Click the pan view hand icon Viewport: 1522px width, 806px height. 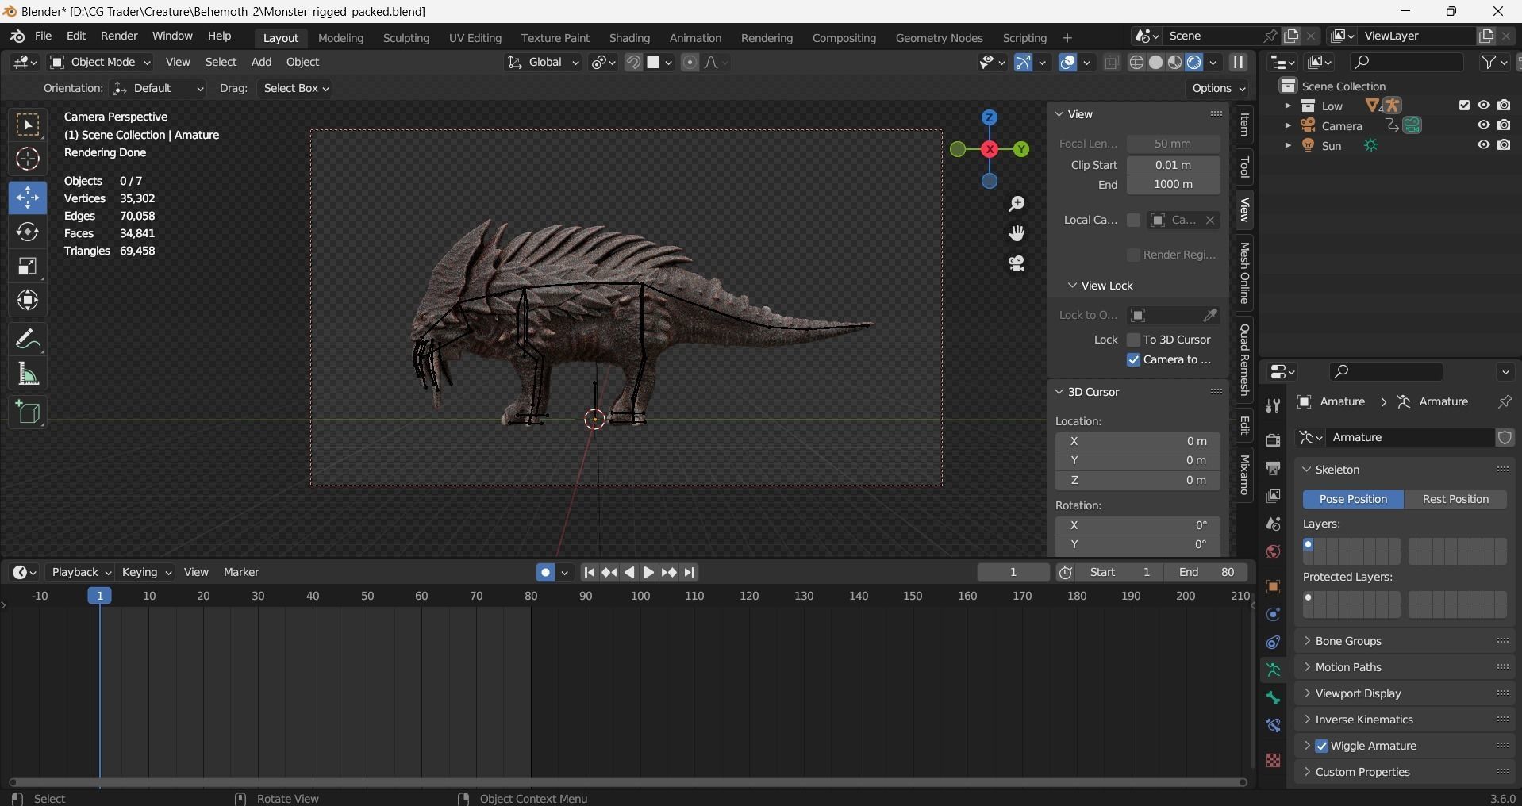(1017, 233)
